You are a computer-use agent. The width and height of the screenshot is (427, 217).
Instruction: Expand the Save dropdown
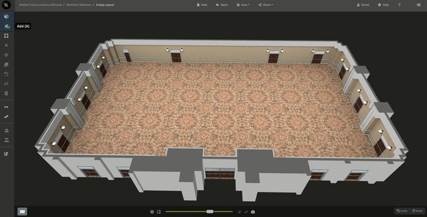click(243, 5)
